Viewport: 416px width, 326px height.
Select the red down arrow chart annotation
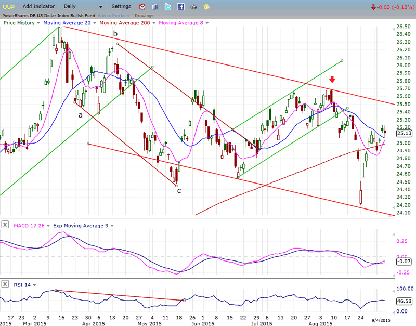click(x=332, y=79)
